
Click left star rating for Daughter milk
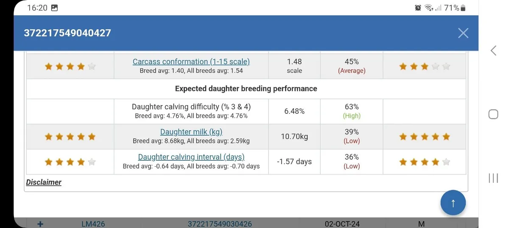(x=70, y=137)
